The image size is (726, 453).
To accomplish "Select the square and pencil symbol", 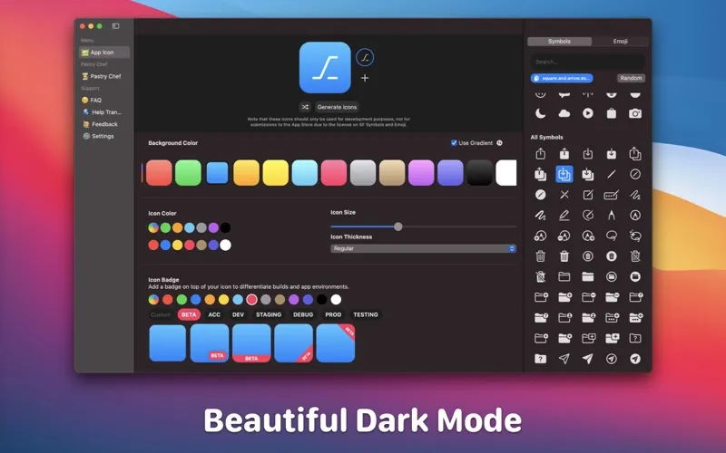I will [587, 195].
